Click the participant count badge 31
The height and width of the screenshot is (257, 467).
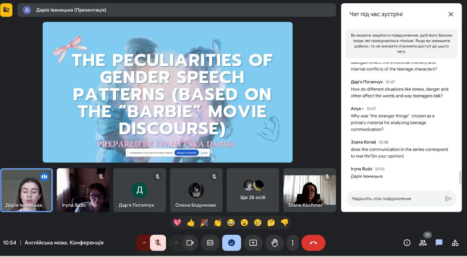(428, 235)
